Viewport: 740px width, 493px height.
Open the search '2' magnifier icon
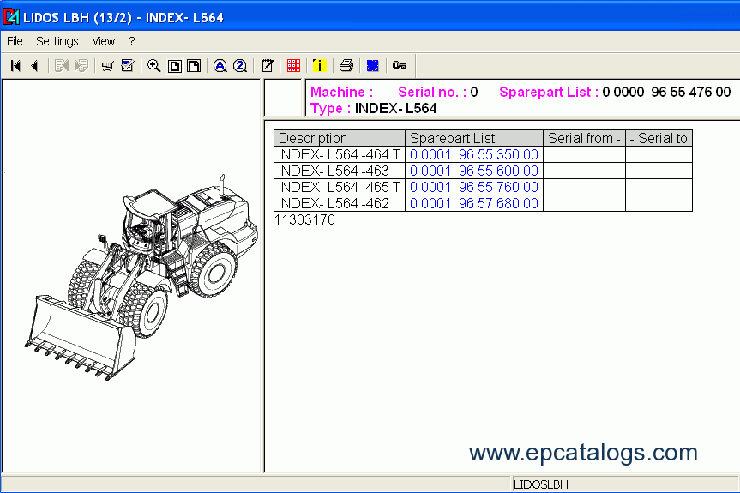click(x=240, y=65)
